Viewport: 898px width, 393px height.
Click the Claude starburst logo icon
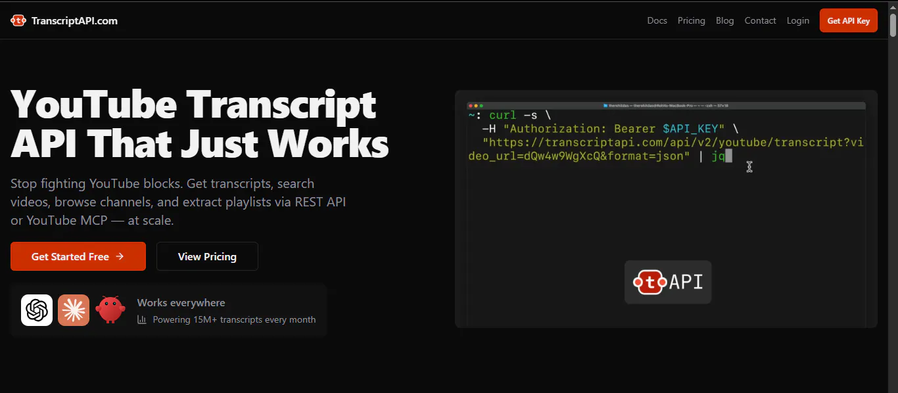[x=74, y=310]
